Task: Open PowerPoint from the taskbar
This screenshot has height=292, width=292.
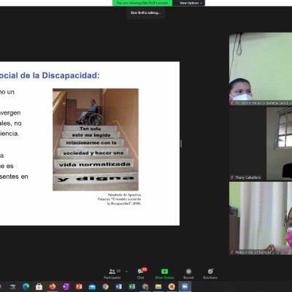Action: (x=79, y=287)
